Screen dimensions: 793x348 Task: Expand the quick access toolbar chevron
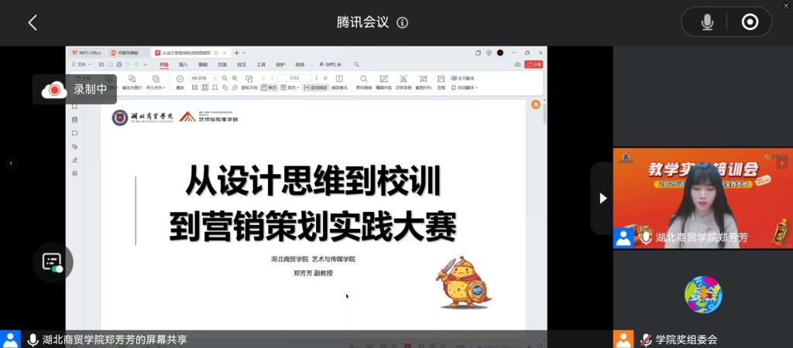[x=146, y=65]
